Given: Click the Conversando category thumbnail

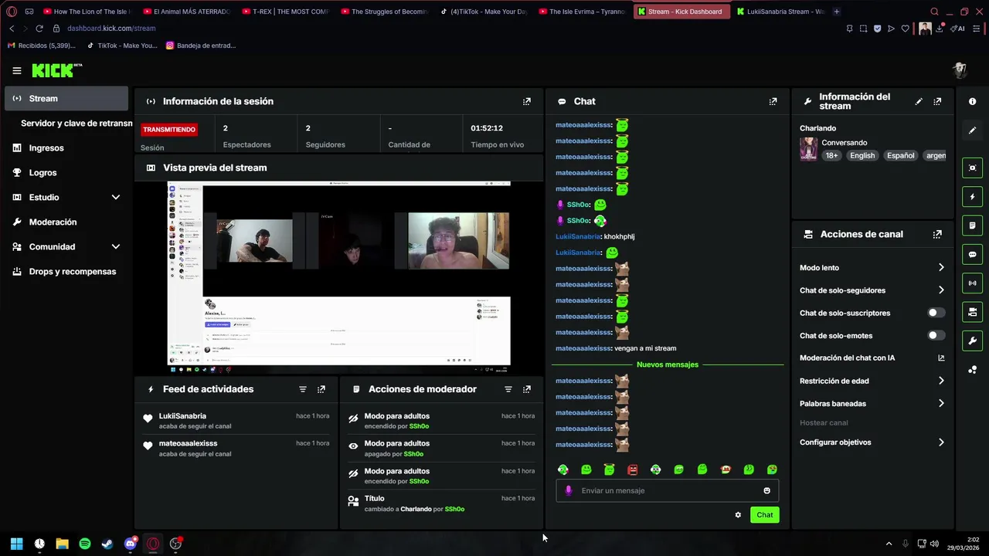Looking at the screenshot, I should (808, 149).
